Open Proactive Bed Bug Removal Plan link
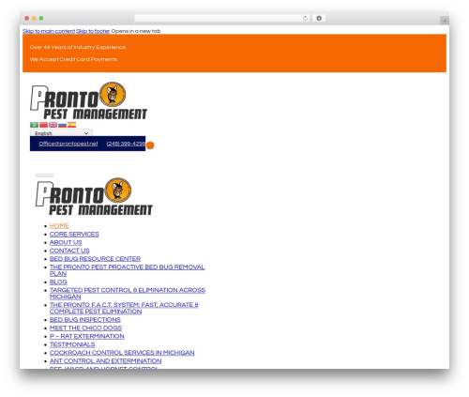 tap(127, 270)
